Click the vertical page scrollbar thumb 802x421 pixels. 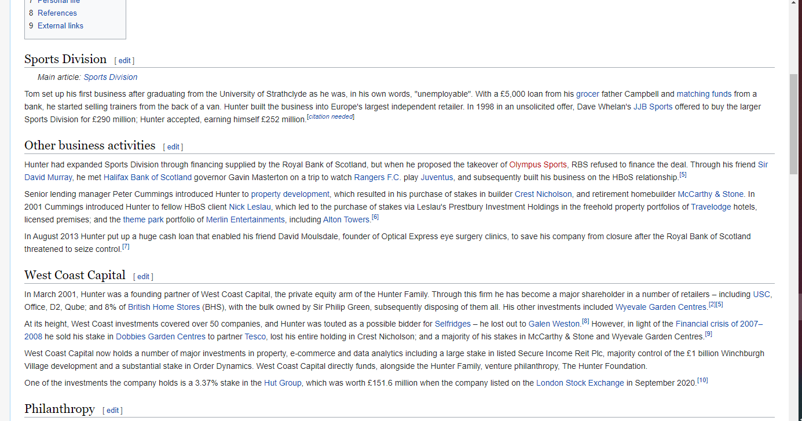coord(793,125)
